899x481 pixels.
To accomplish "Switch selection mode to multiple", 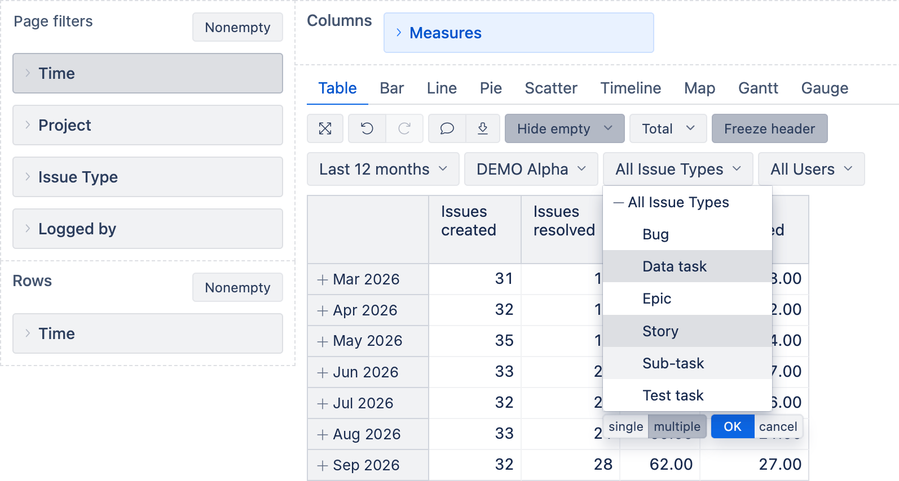I will pyautogui.click(x=677, y=426).
